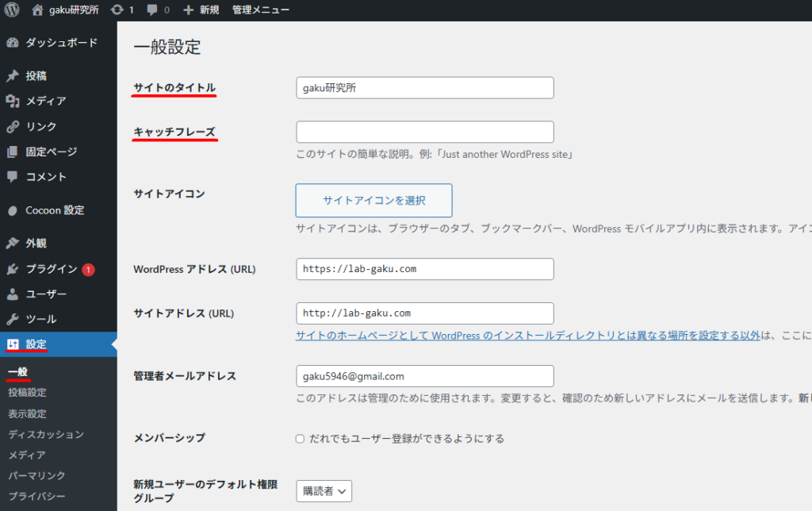Open the パーマリンク settings submenu

click(36, 475)
